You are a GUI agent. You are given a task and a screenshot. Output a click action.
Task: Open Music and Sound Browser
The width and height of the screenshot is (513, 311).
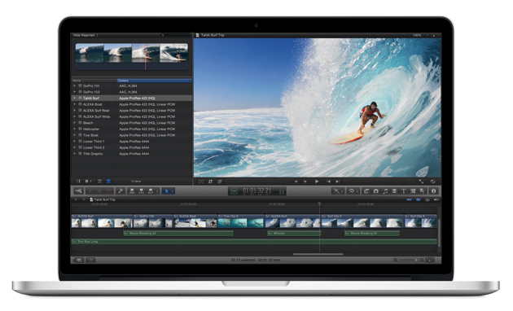click(385, 191)
